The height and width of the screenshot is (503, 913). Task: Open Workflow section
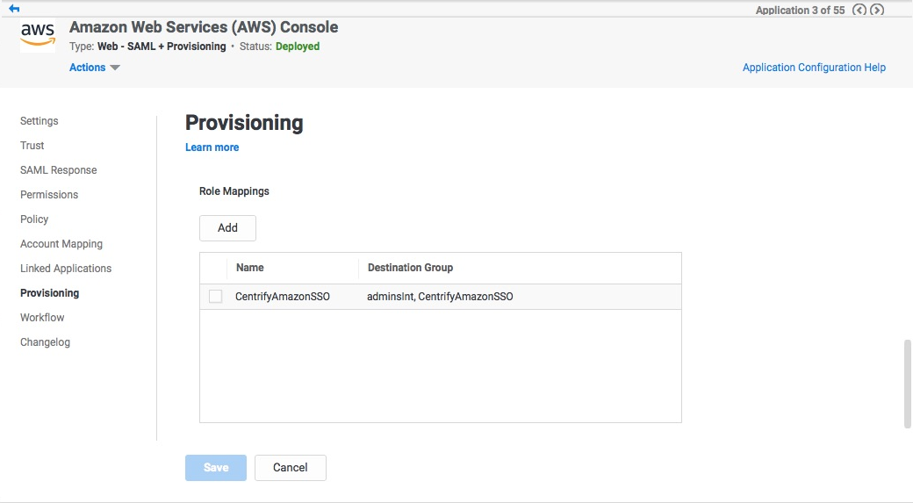[42, 317]
